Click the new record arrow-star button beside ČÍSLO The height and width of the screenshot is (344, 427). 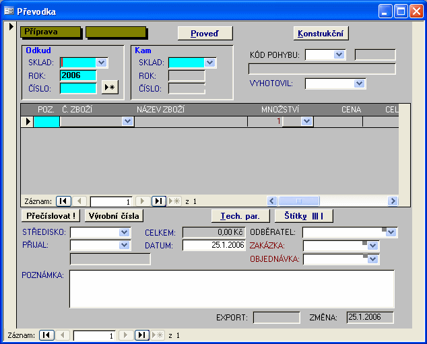click(x=110, y=88)
